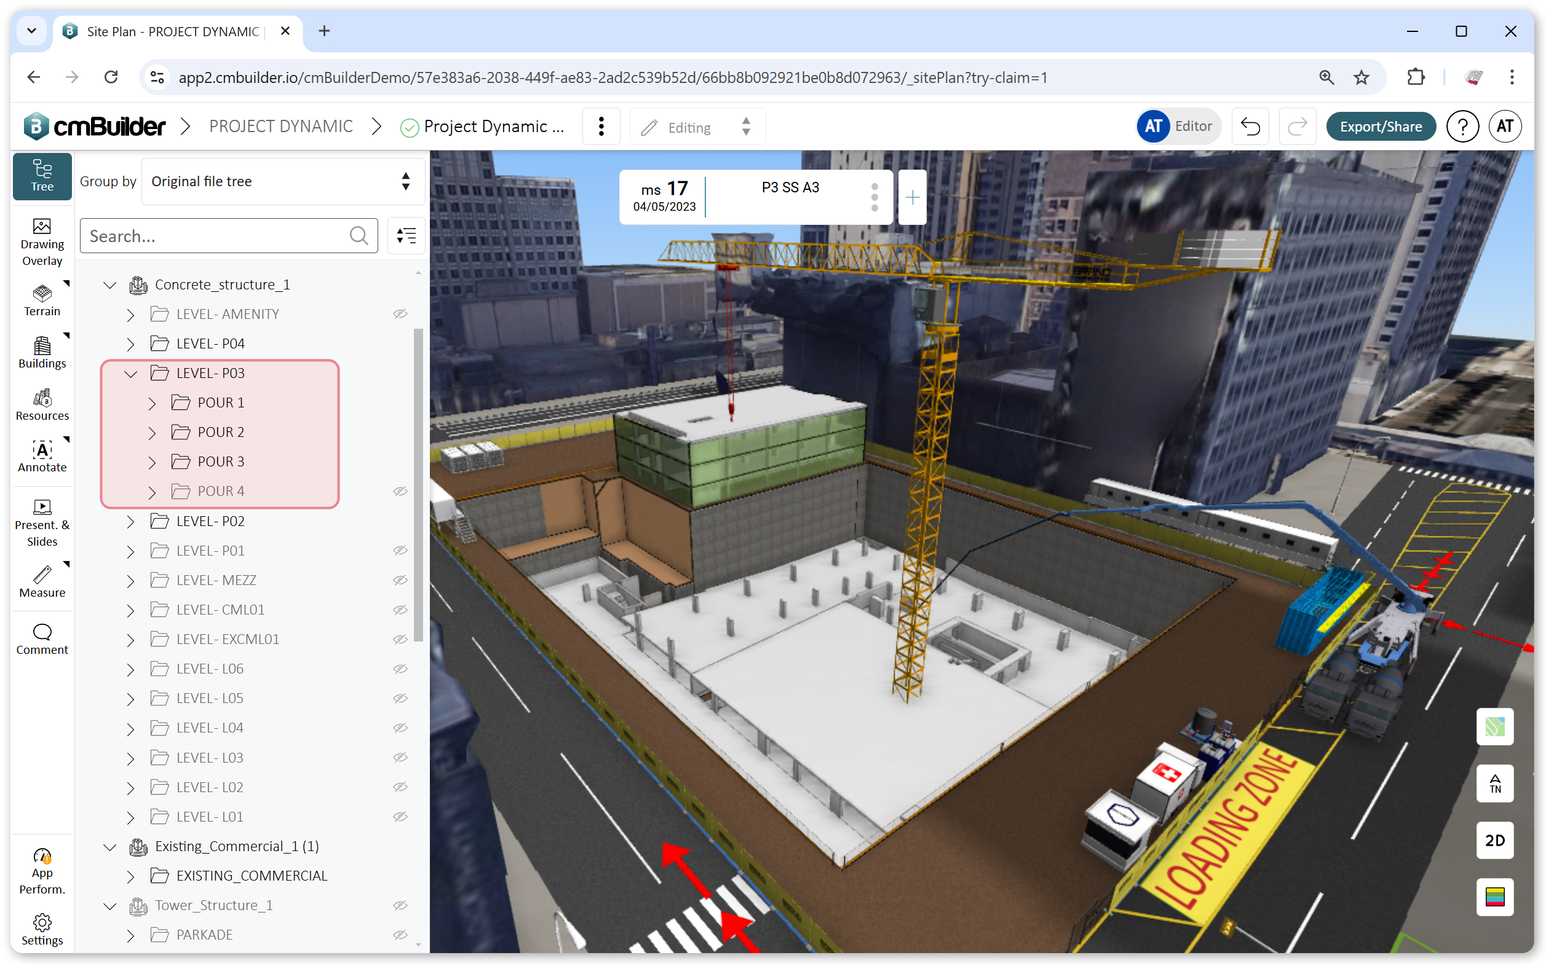Open Drawing Overlay tool
Image resolution: width=1546 pixels, height=966 pixels.
pyautogui.click(x=42, y=242)
